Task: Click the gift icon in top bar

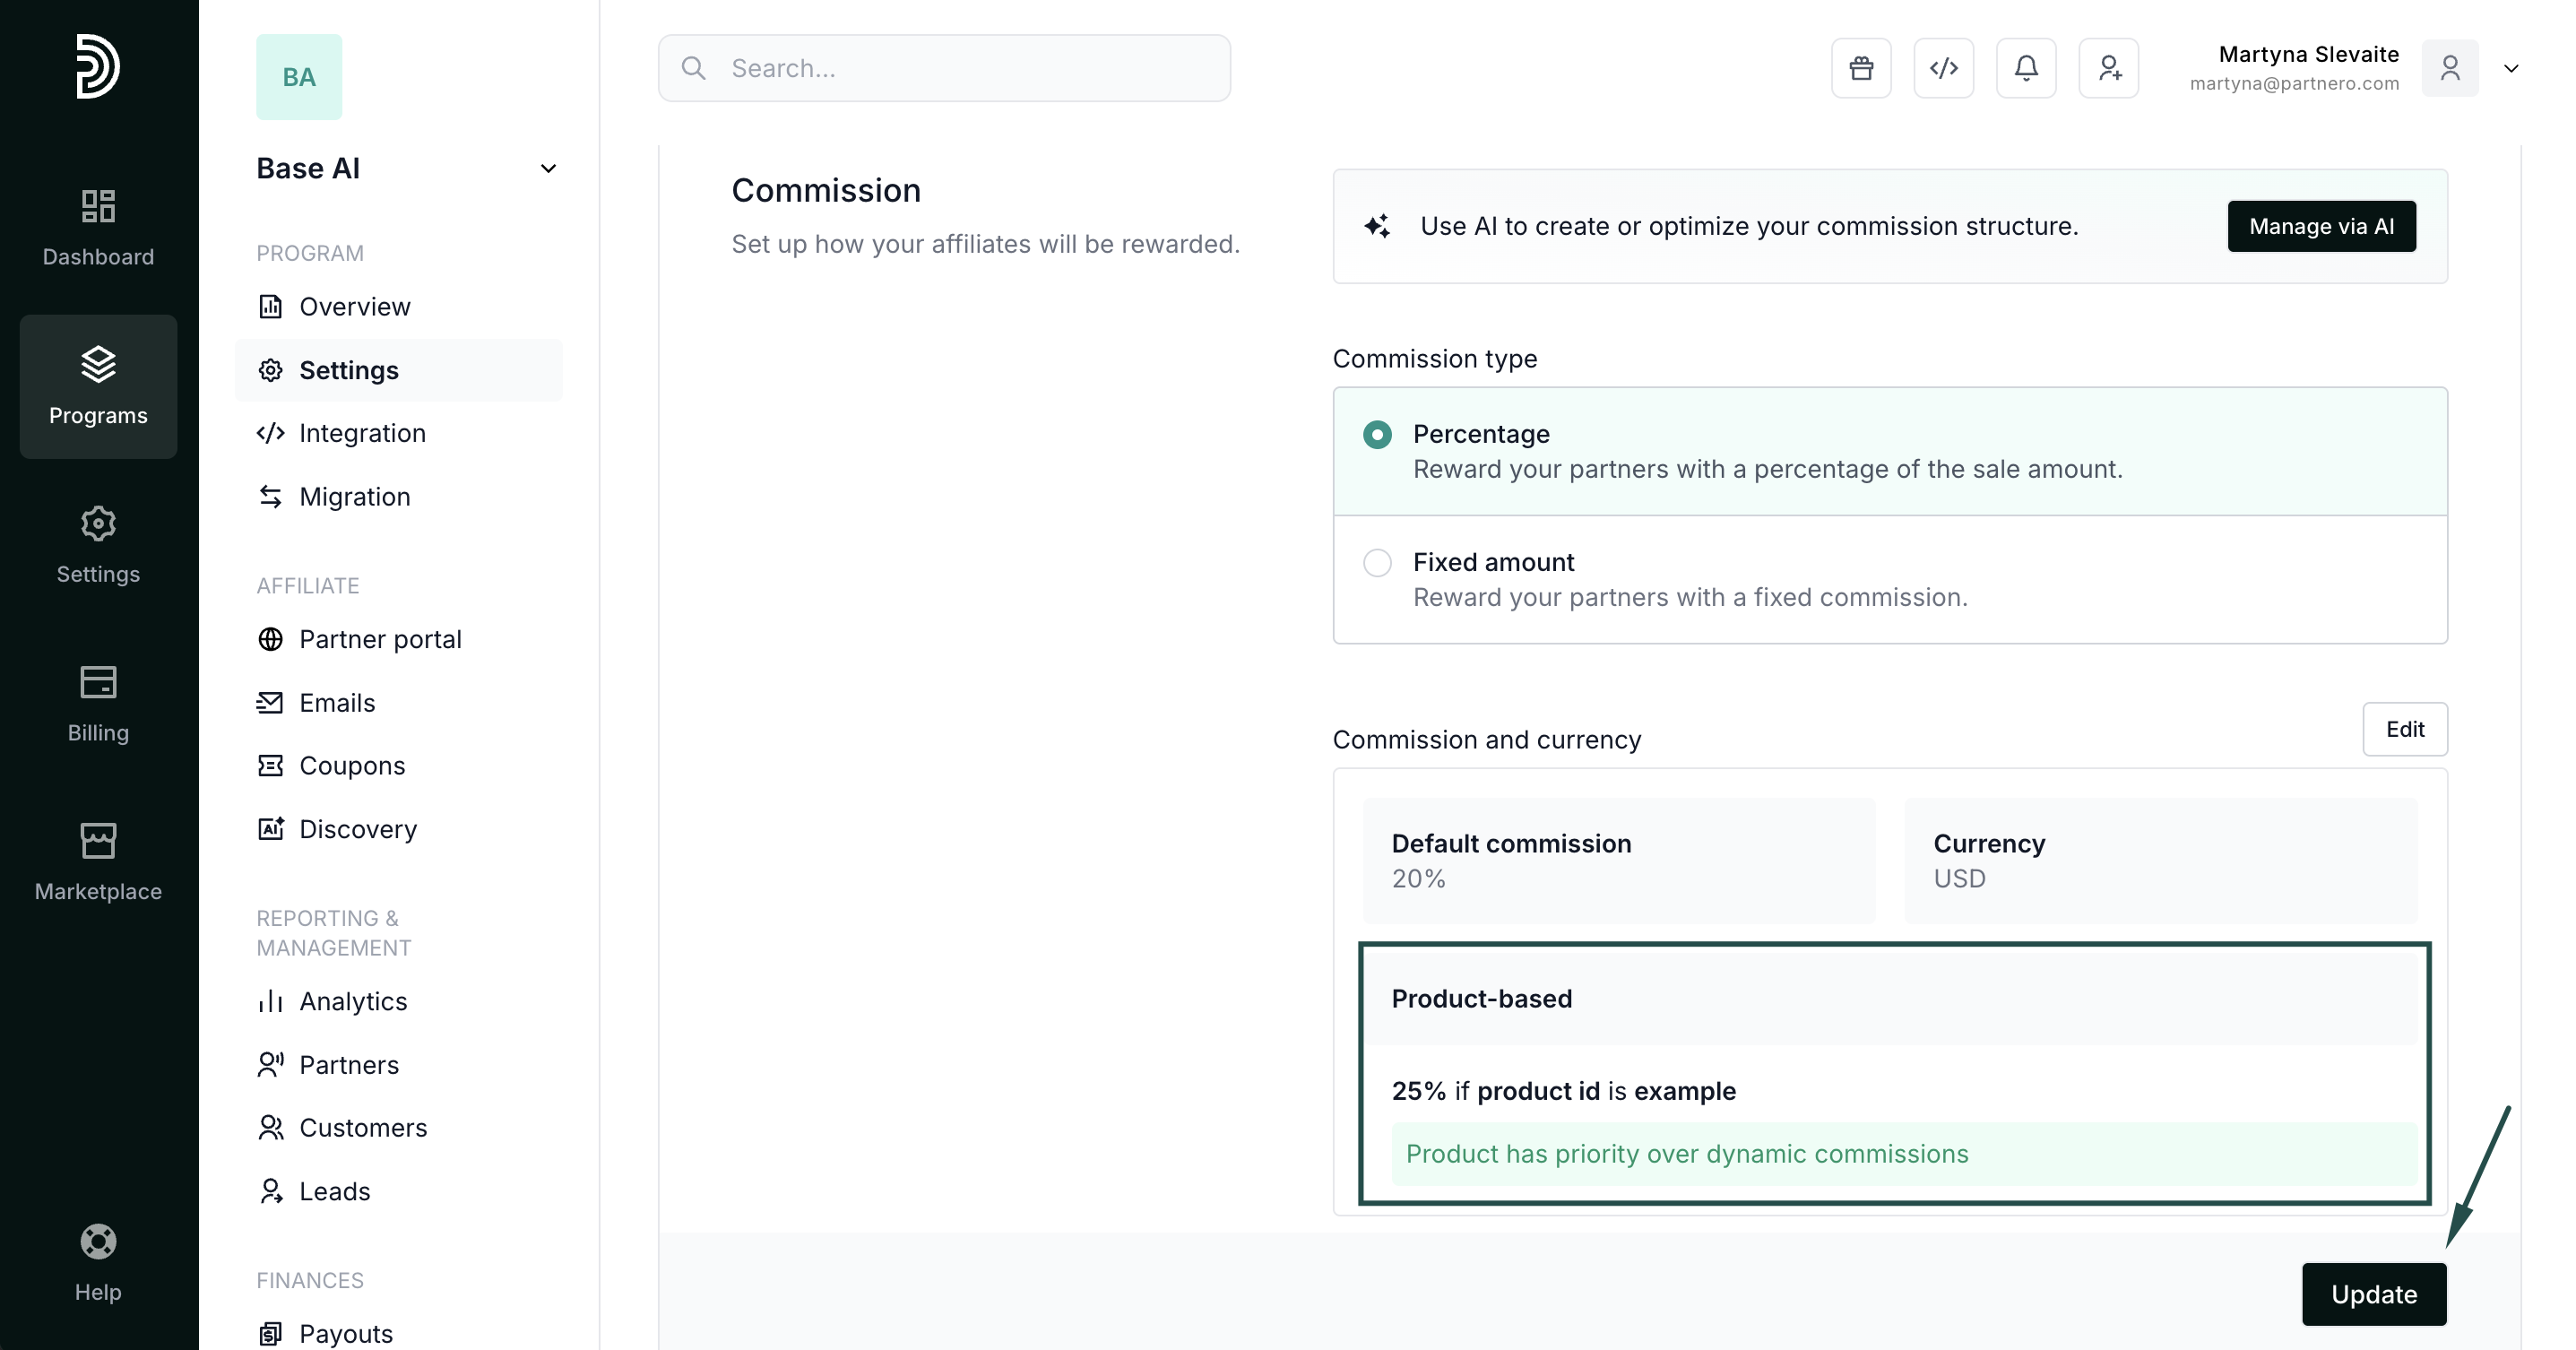Action: tap(1861, 68)
